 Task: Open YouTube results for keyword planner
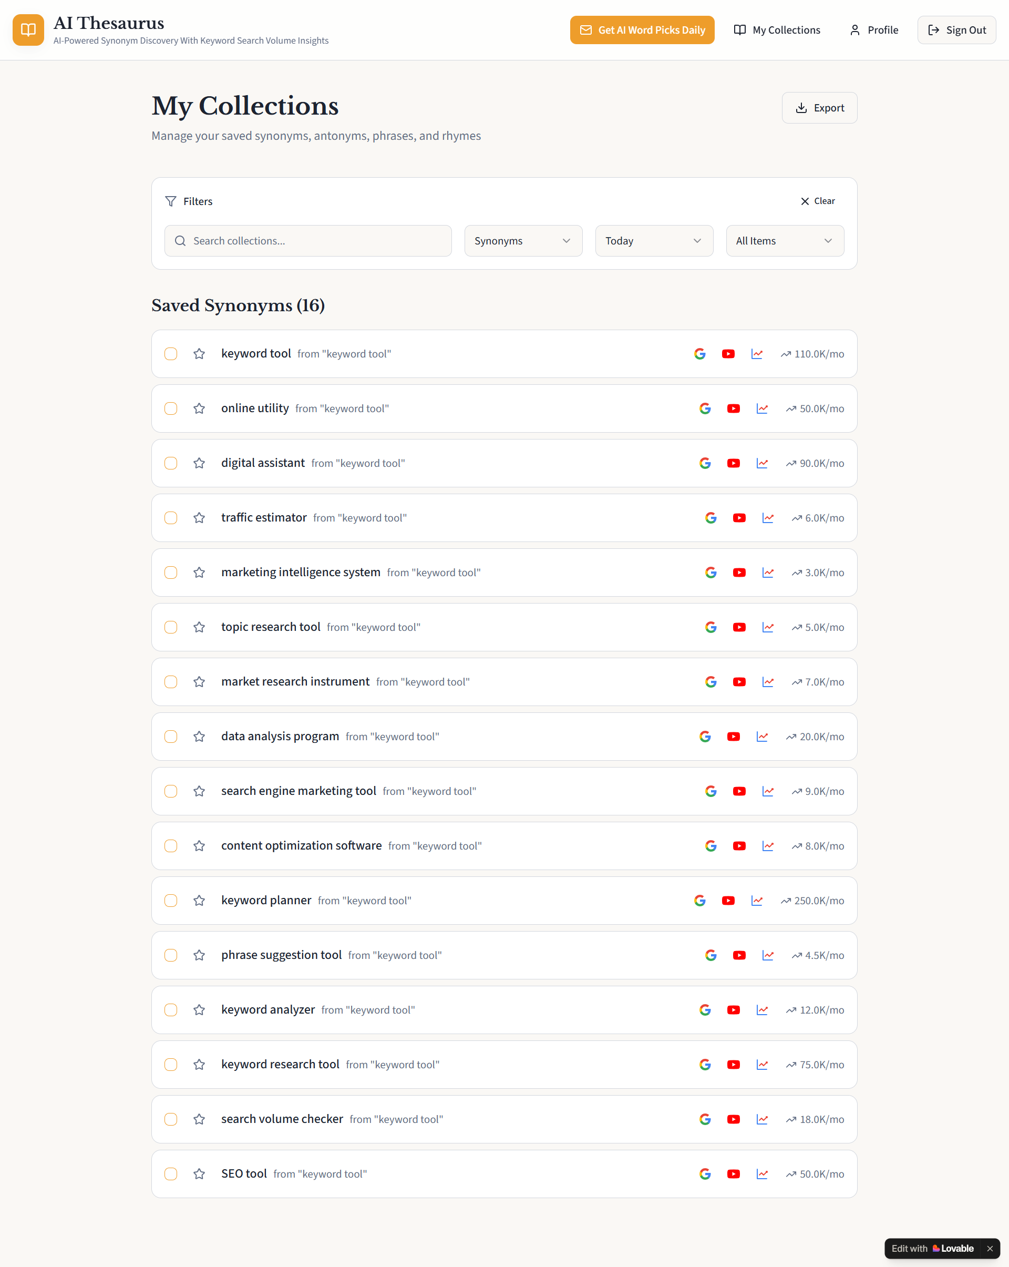(x=728, y=900)
